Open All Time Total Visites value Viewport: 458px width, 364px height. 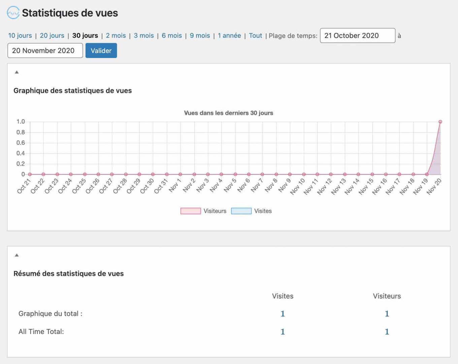point(283,332)
